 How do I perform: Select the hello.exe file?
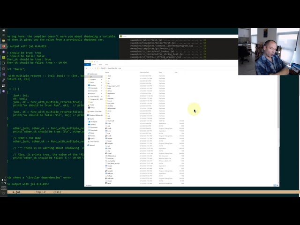pyautogui.click(x=110, y=173)
